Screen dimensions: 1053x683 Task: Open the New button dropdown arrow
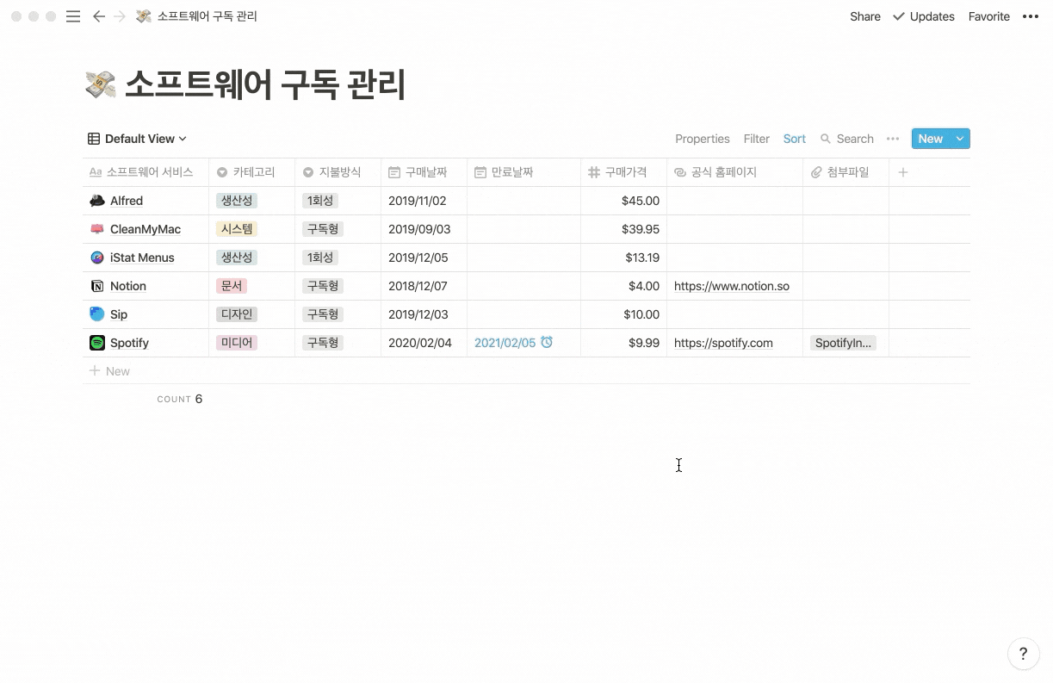pyautogui.click(x=960, y=139)
